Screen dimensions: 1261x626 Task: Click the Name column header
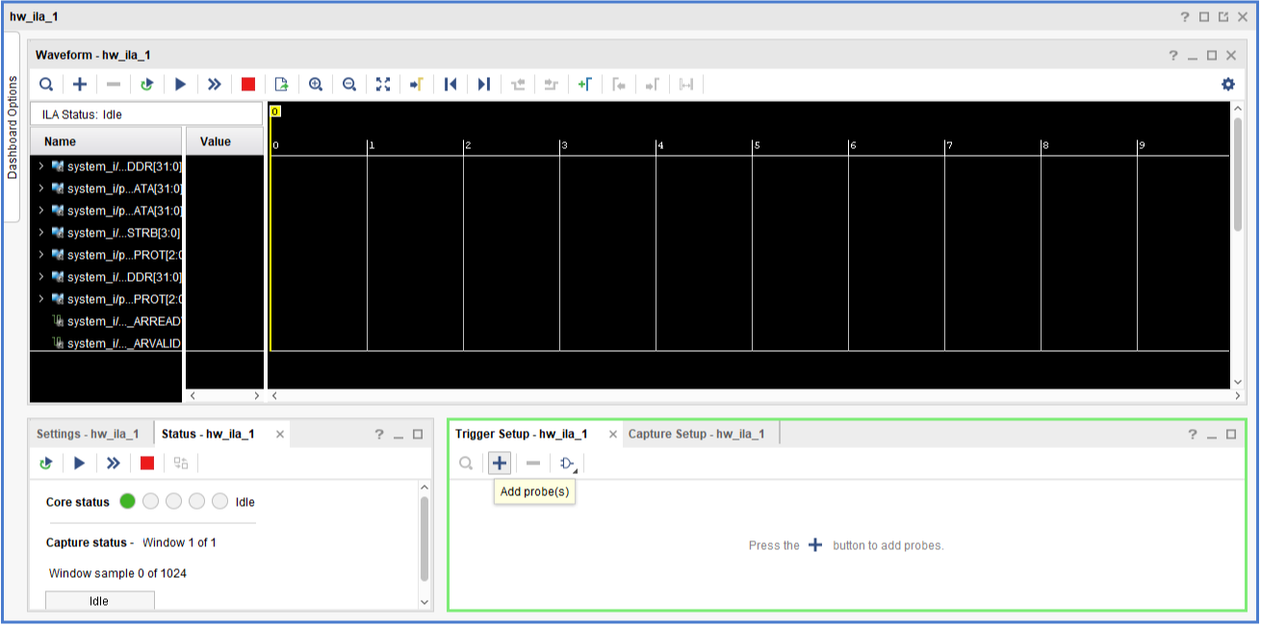click(x=106, y=141)
